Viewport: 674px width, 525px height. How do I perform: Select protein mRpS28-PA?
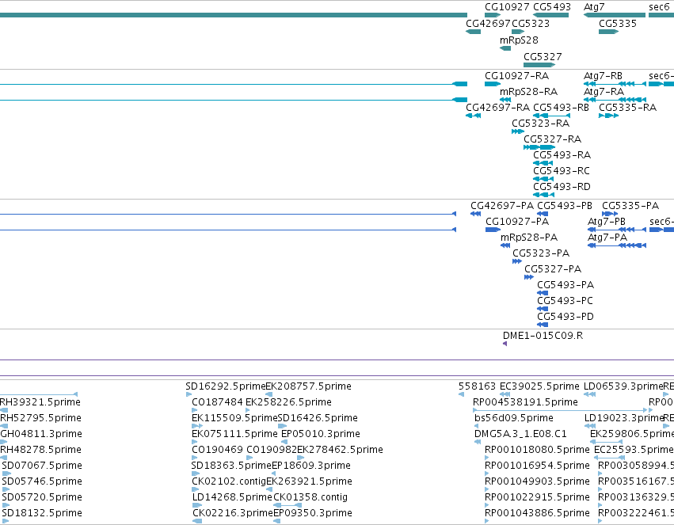(505, 245)
